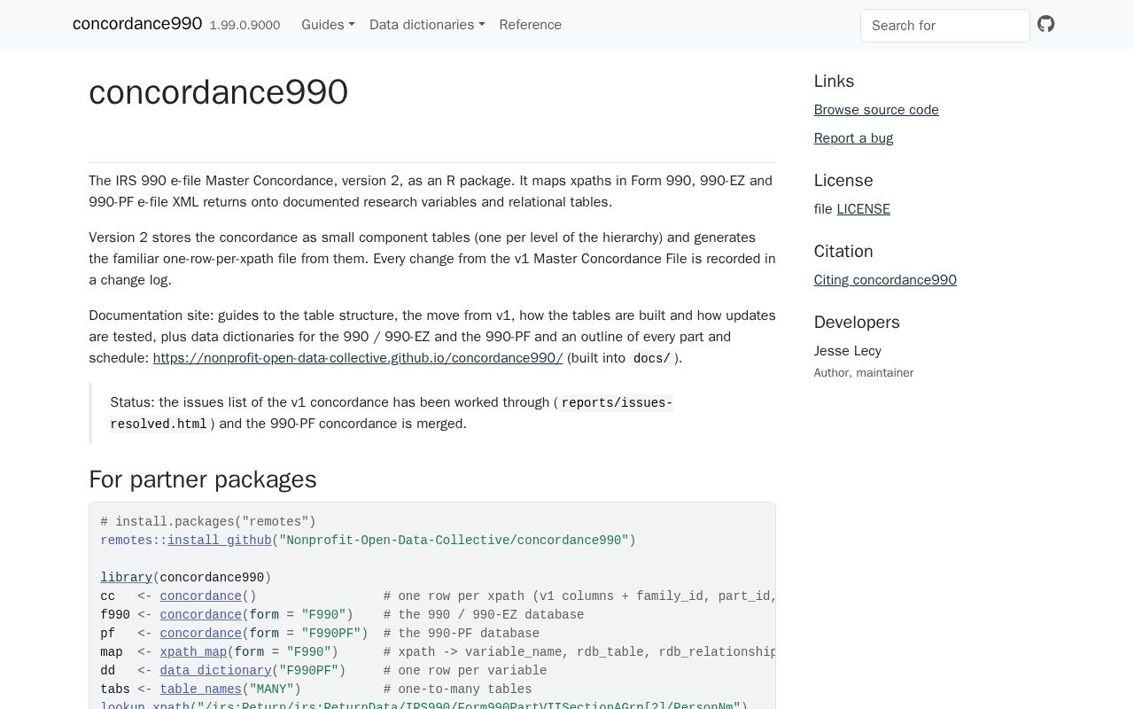Viewport: 1134px width, 709px height.
Task: Click the Developers sidebar heading
Action: pyautogui.click(x=857, y=323)
